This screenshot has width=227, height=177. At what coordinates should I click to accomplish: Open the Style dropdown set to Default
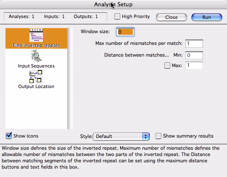click(121, 136)
